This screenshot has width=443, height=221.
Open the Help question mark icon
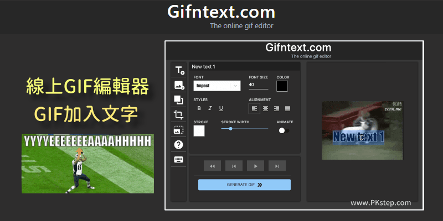(x=179, y=145)
